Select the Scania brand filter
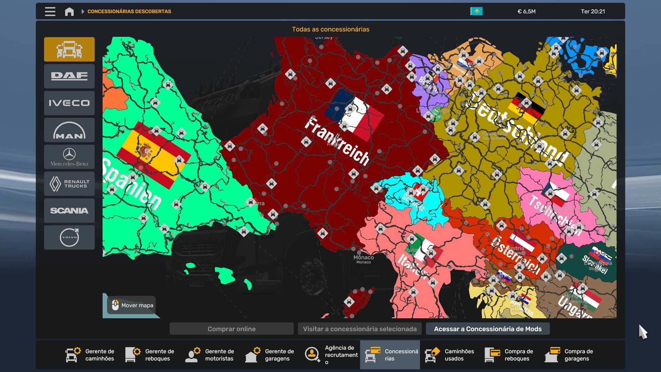Viewport: 661px width, 372px height. [x=69, y=210]
